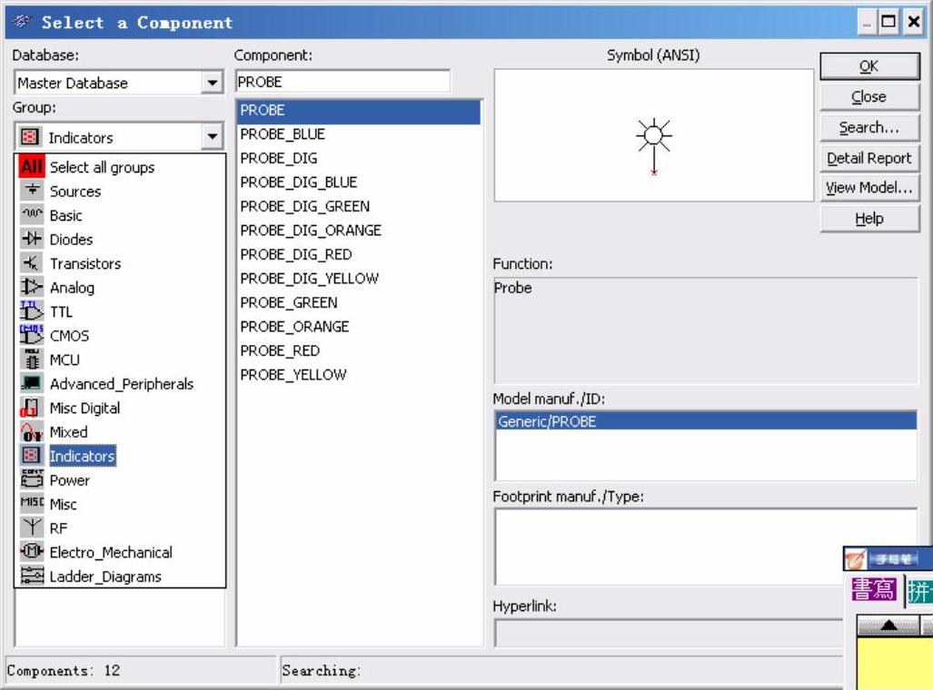This screenshot has width=933, height=690.
Task: Click the Misc Digital icon
Action: coord(32,408)
